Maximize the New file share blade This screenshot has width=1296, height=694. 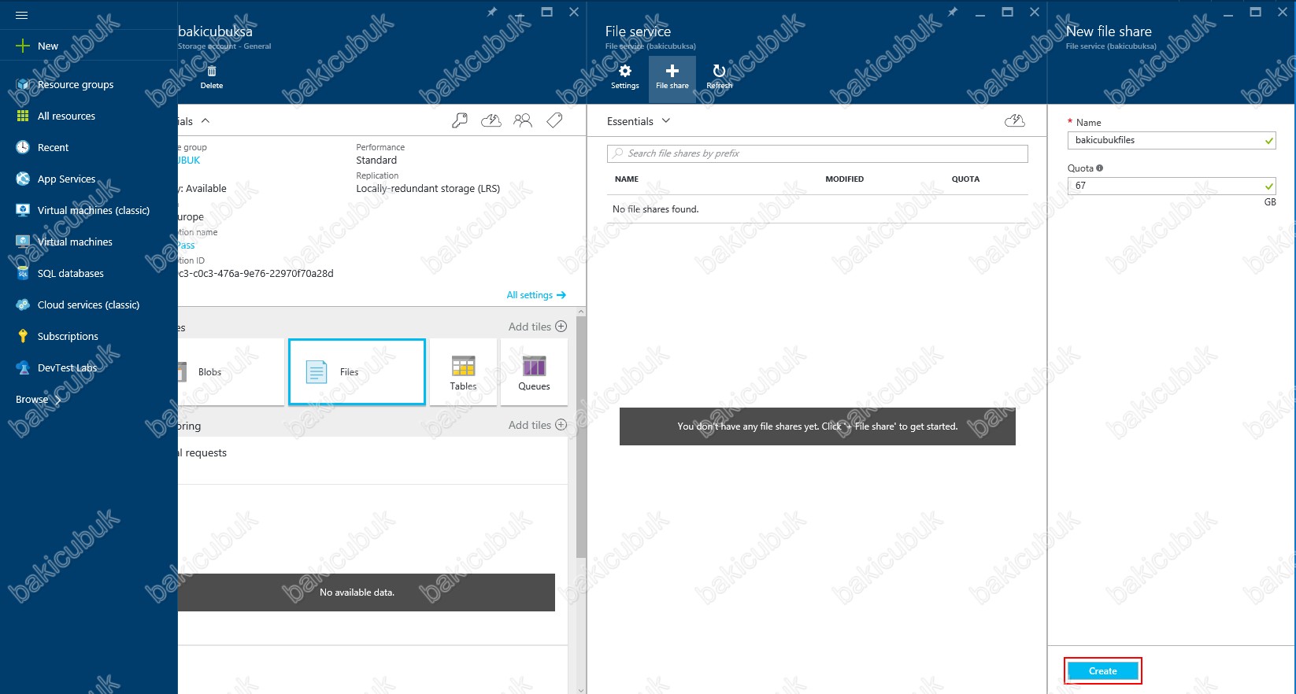click(1256, 12)
